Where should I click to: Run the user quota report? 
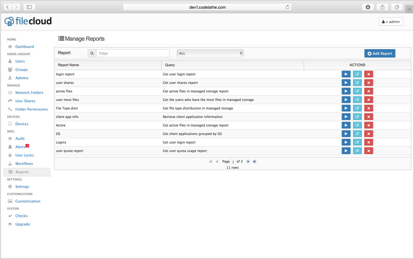(x=346, y=151)
